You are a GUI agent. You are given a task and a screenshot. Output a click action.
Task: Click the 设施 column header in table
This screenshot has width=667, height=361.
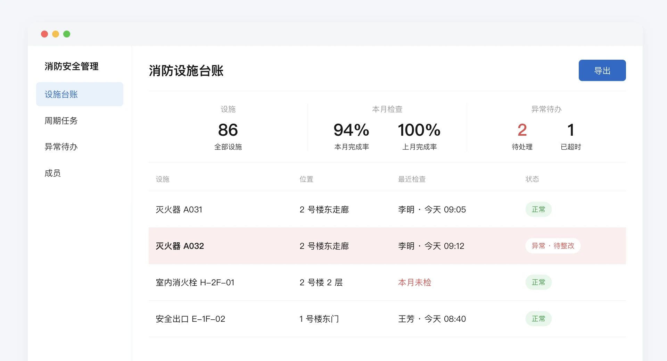click(163, 179)
